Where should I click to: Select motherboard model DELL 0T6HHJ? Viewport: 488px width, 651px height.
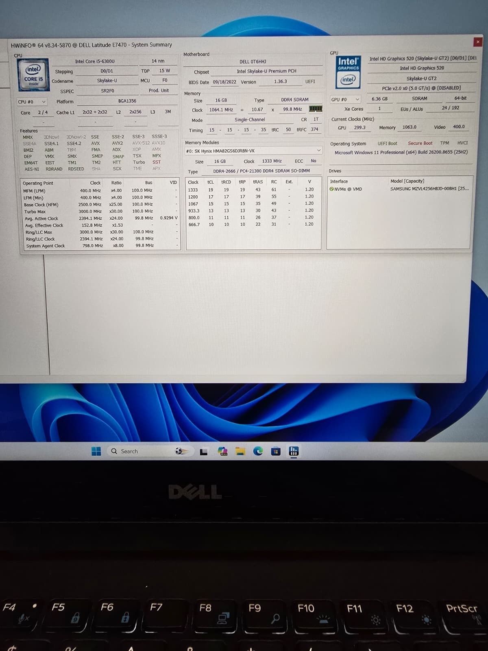pyautogui.click(x=253, y=62)
